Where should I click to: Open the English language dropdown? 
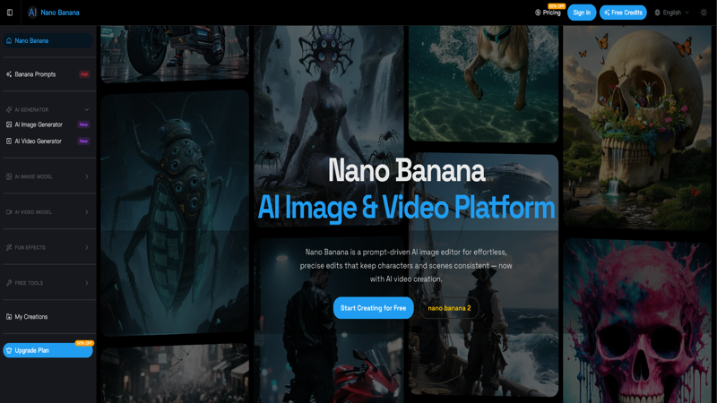671,13
